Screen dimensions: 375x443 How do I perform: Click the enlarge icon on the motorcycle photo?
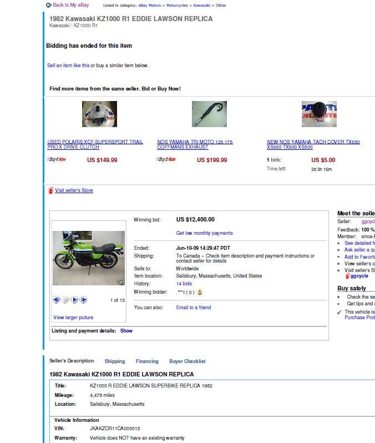click(x=121, y=281)
